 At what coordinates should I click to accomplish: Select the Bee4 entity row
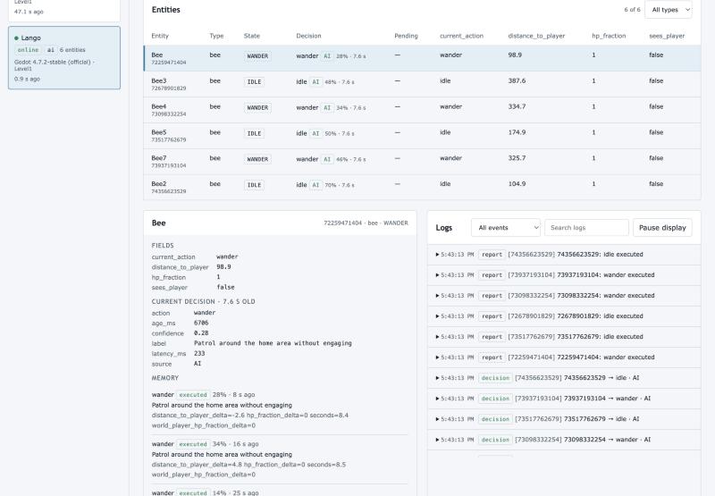pyautogui.click(x=422, y=110)
